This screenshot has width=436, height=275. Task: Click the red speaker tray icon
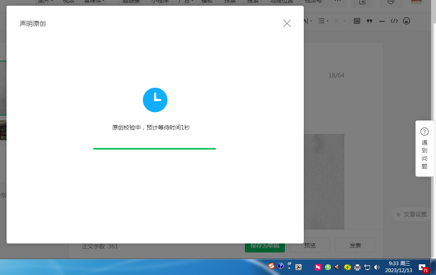[x=337, y=267]
